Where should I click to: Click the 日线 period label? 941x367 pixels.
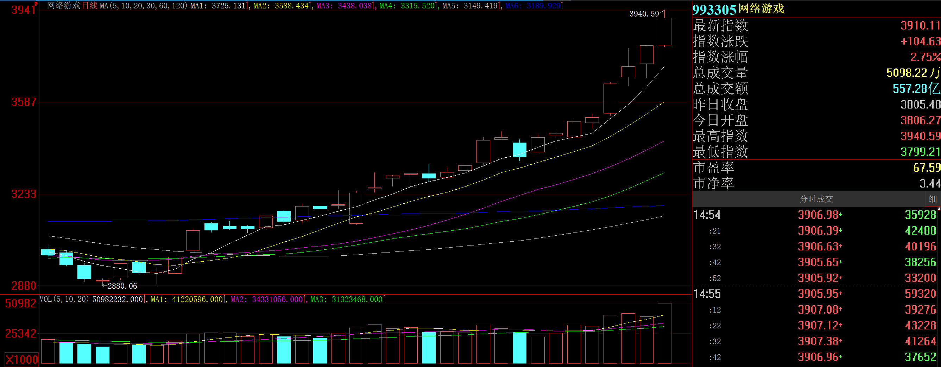pos(89,6)
